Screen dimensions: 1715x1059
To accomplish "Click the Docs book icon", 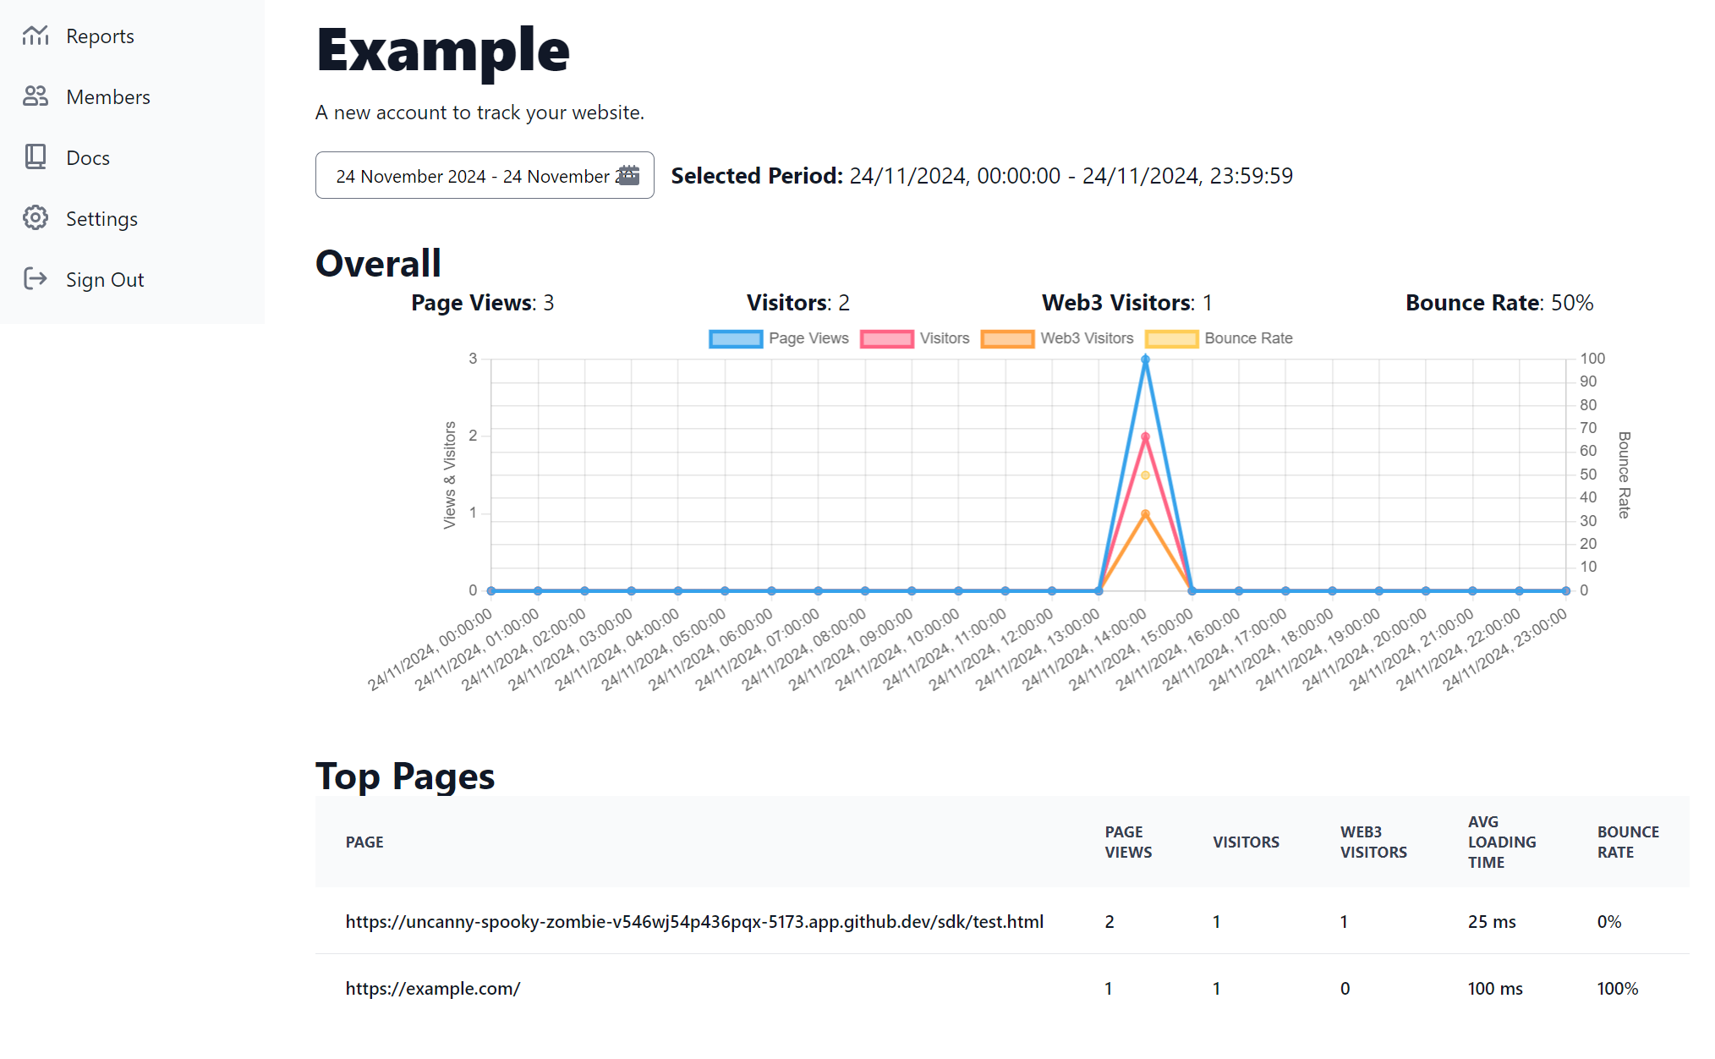I will pos(36,157).
